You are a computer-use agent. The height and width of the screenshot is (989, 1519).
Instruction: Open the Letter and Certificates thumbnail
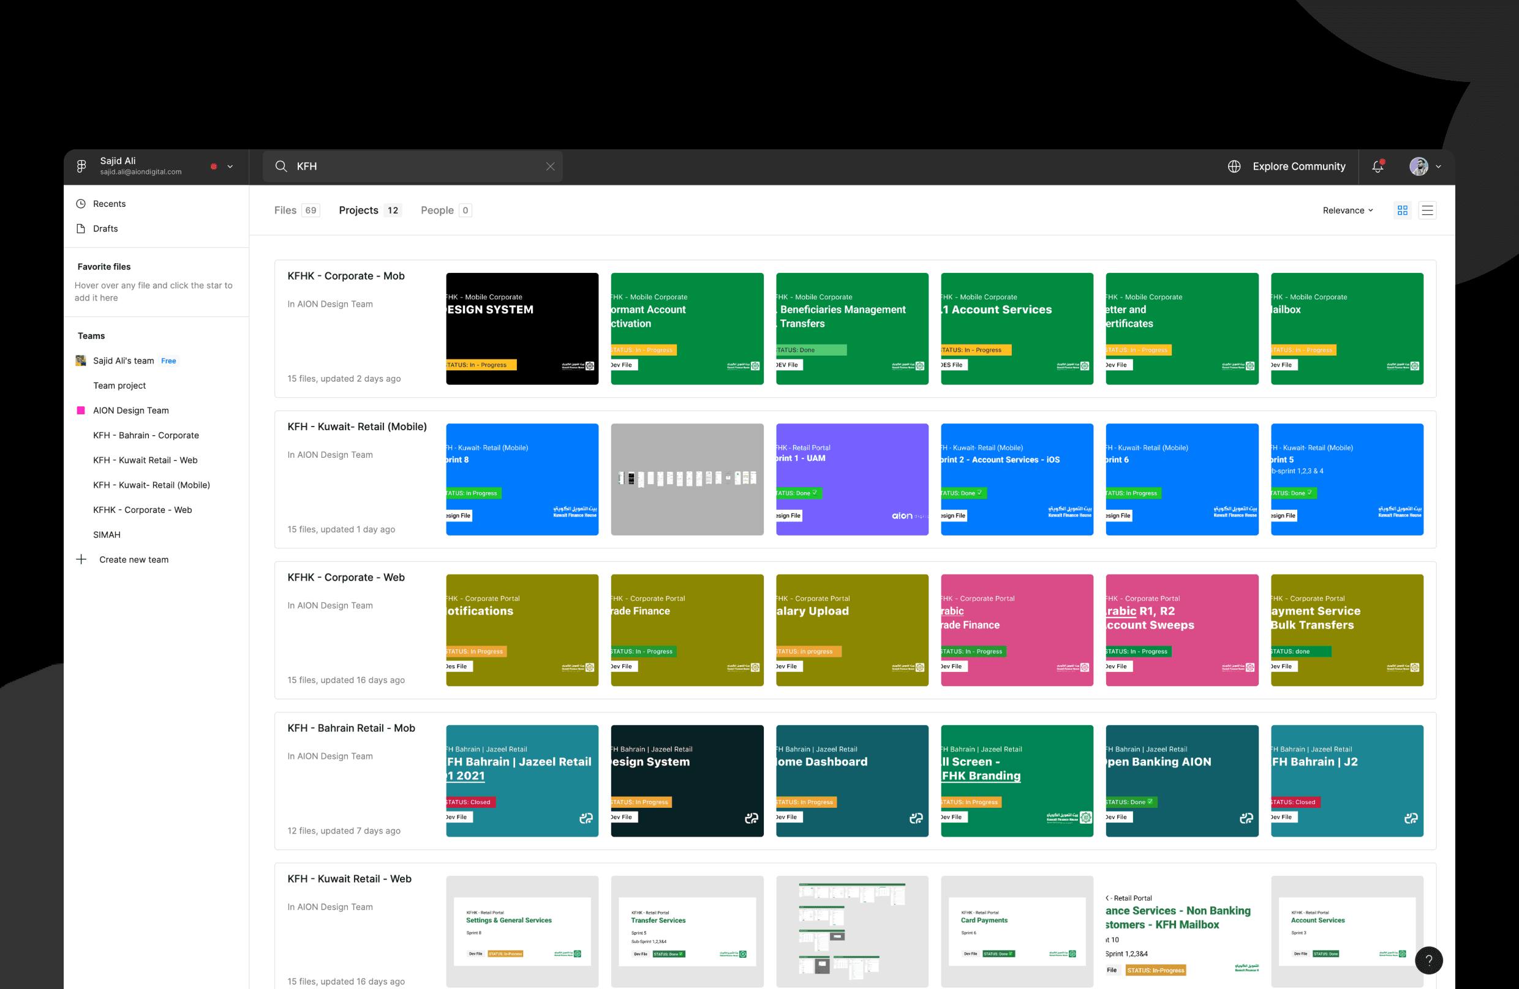1182,329
